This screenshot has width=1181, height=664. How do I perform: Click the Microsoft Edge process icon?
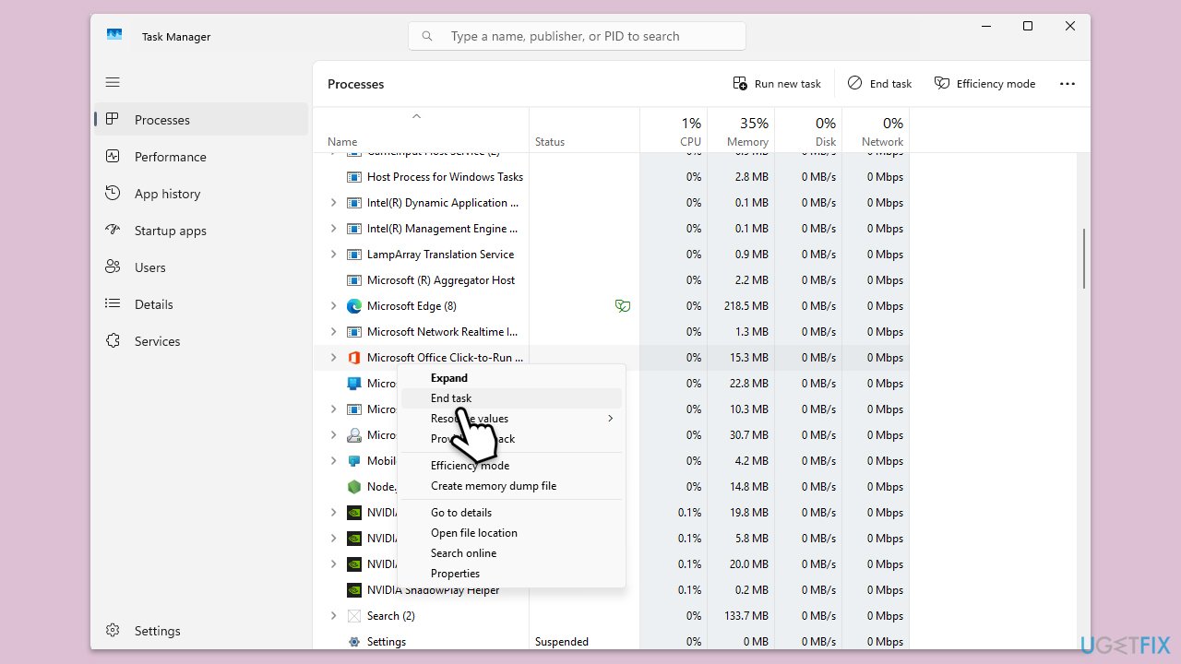354,306
